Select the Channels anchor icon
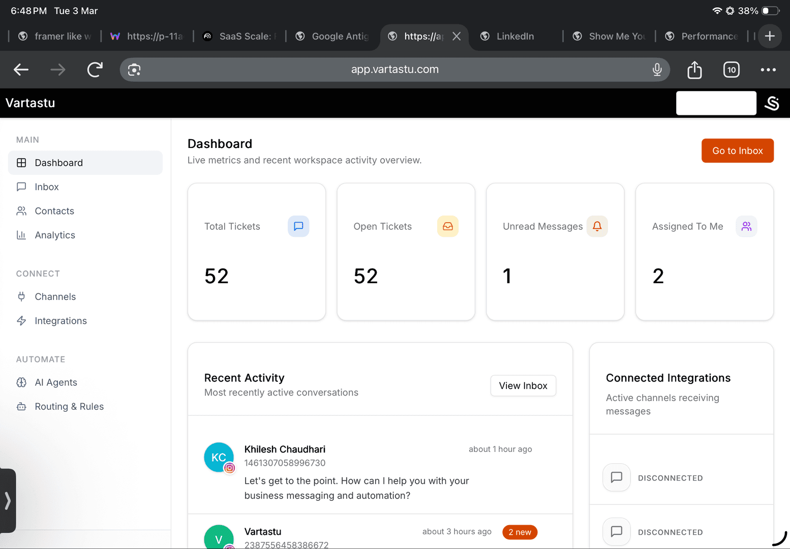 pos(21,296)
